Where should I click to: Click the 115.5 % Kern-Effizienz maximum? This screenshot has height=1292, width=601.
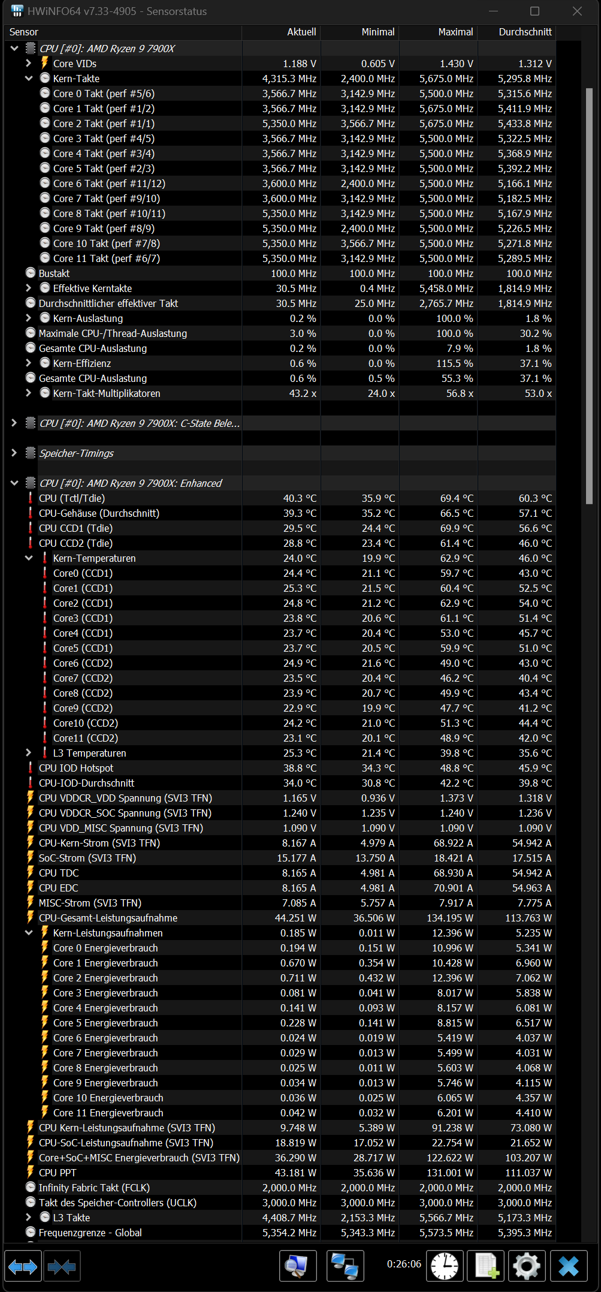point(455,363)
